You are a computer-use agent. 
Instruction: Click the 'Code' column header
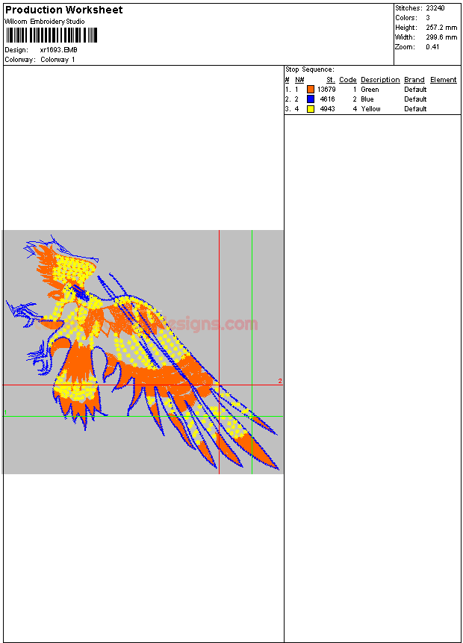tap(348, 80)
